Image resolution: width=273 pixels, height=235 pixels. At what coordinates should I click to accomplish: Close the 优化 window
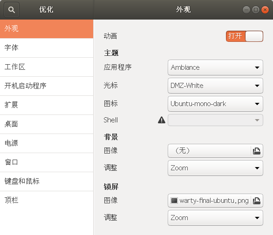point(265,10)
